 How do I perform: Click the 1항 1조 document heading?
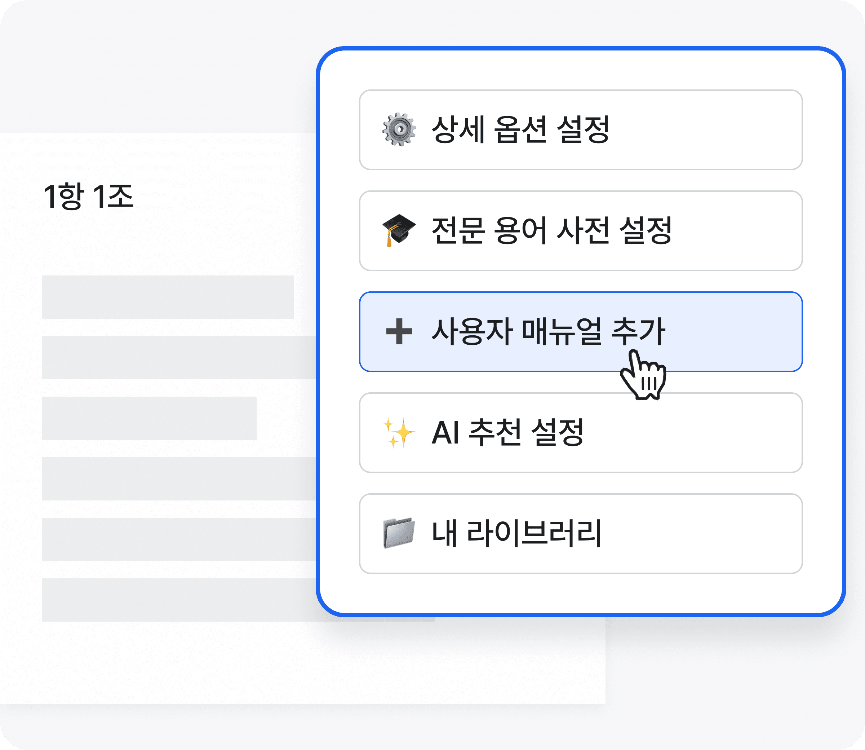click(88, 196)
